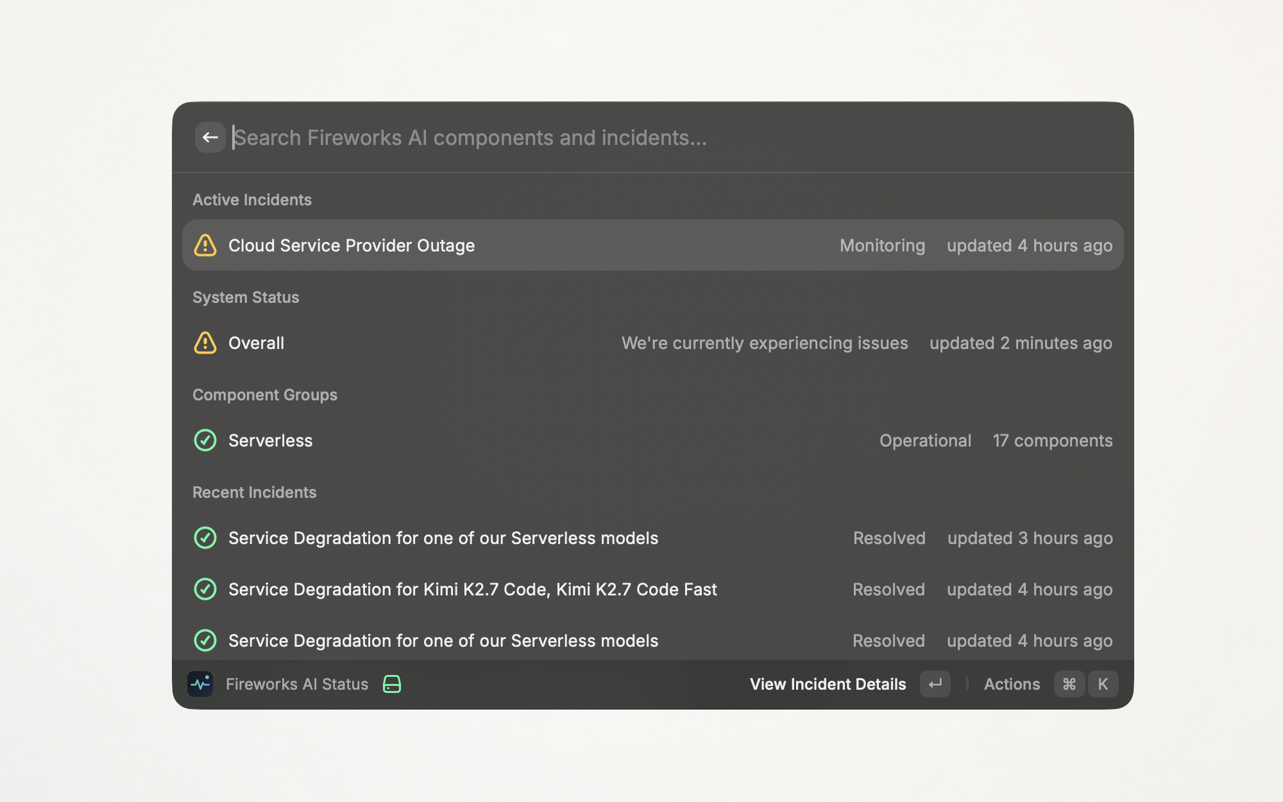Click the green check icon beside Serverless
Screen dimensions: 1283x802
(205, 440)
